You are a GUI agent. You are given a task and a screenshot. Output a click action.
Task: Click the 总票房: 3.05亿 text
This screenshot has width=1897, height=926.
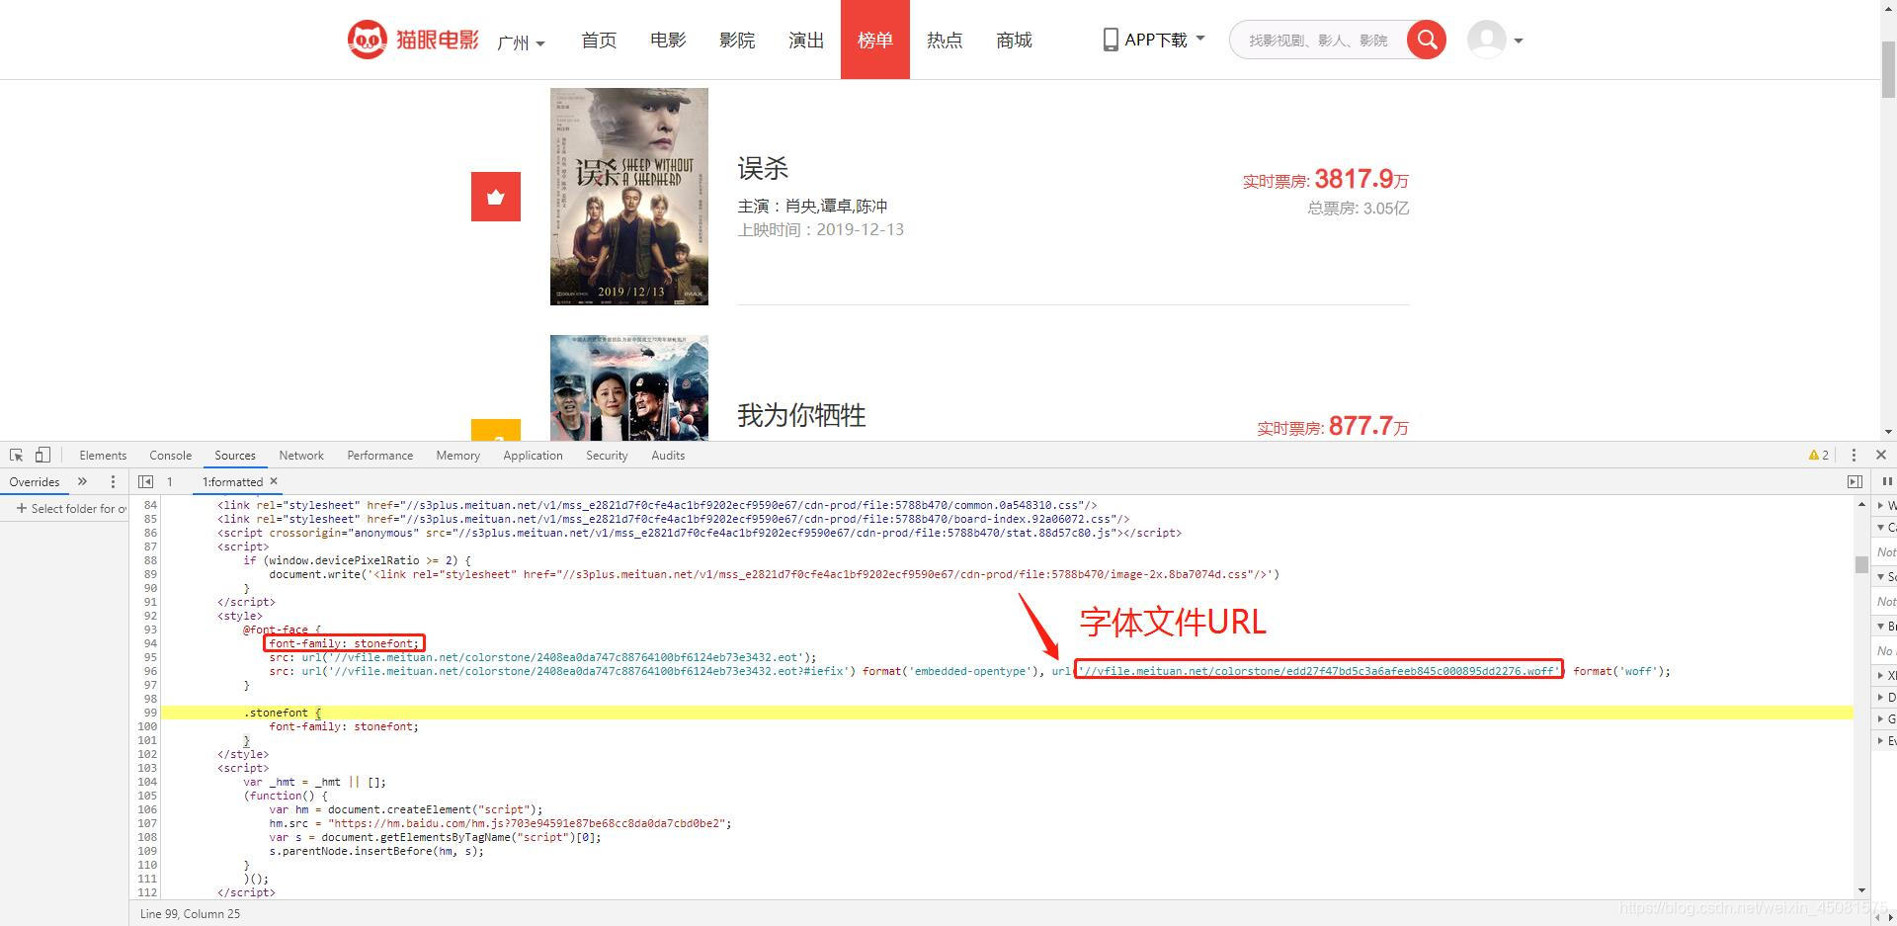click(1358, 208)
